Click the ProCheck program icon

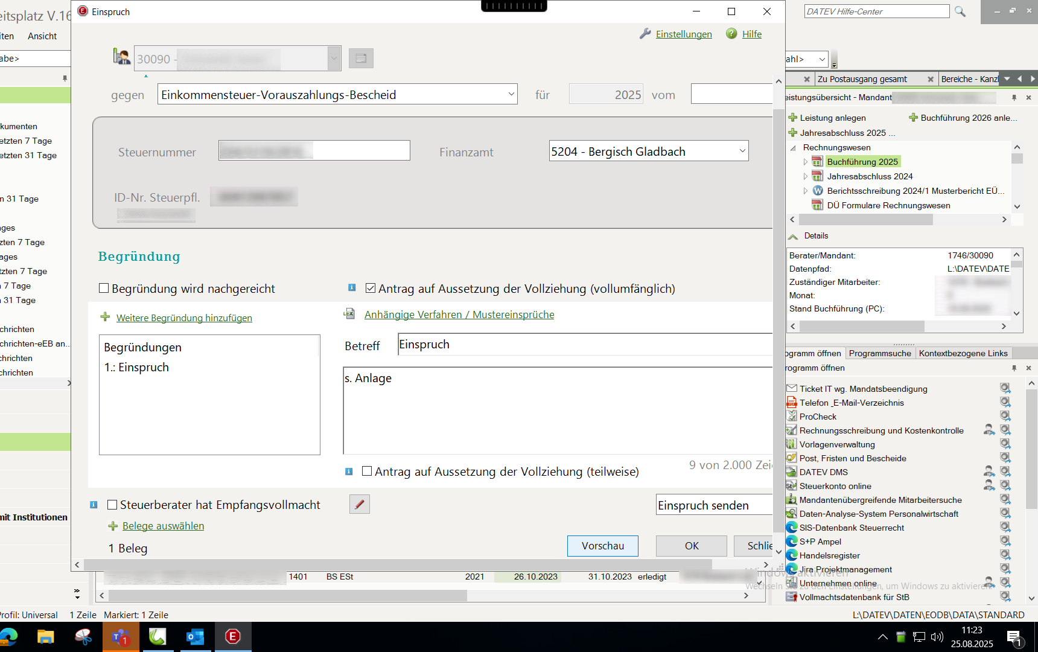point(792,417)
